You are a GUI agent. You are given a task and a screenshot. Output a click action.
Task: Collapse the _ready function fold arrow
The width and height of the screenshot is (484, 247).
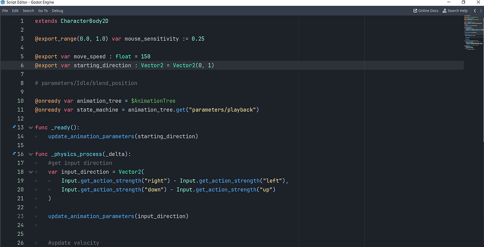(x=31, y=128)
